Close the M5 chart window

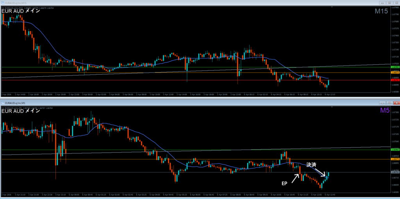(x=396, y=103)
